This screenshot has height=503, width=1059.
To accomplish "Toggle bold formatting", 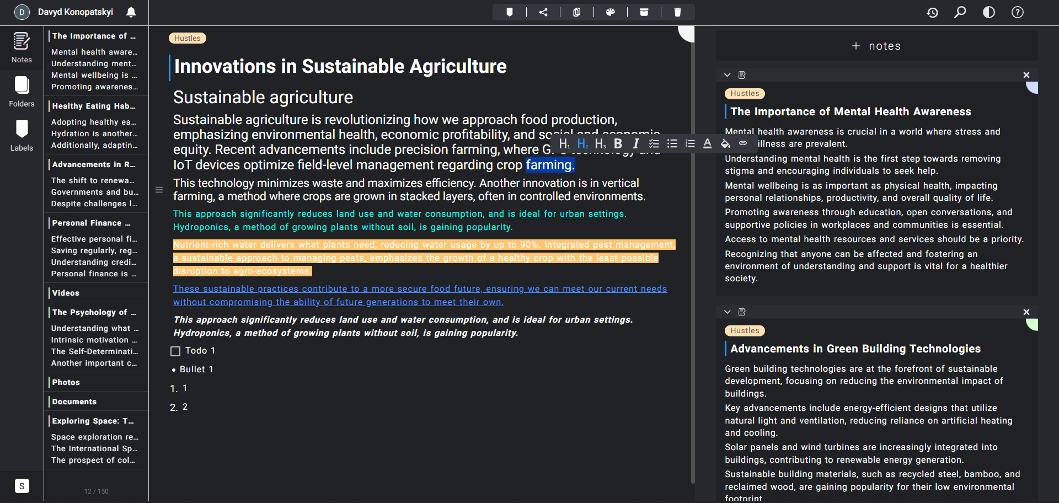I will tap(618, 144).
